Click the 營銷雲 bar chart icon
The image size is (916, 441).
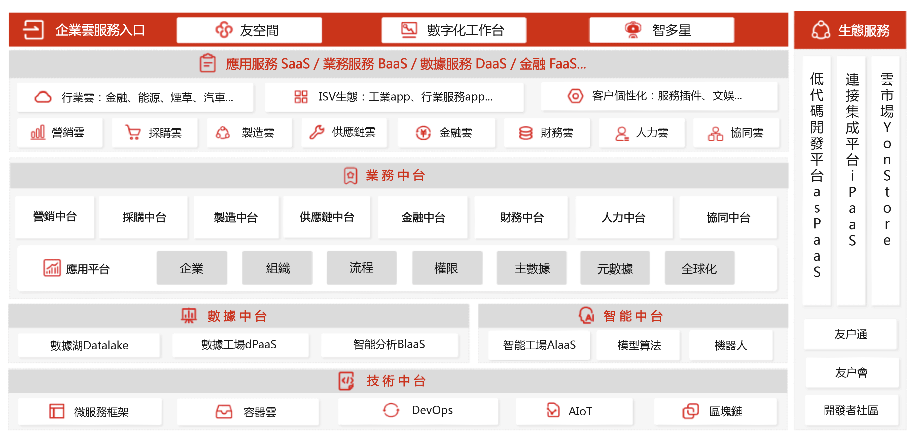click(38, 133)
